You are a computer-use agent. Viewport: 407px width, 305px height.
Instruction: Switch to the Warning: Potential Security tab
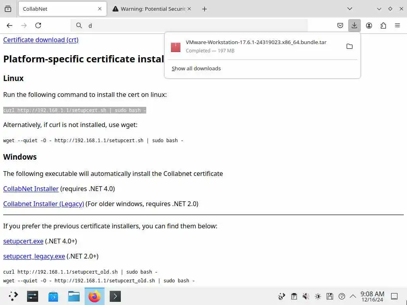(x=152, y=9)
